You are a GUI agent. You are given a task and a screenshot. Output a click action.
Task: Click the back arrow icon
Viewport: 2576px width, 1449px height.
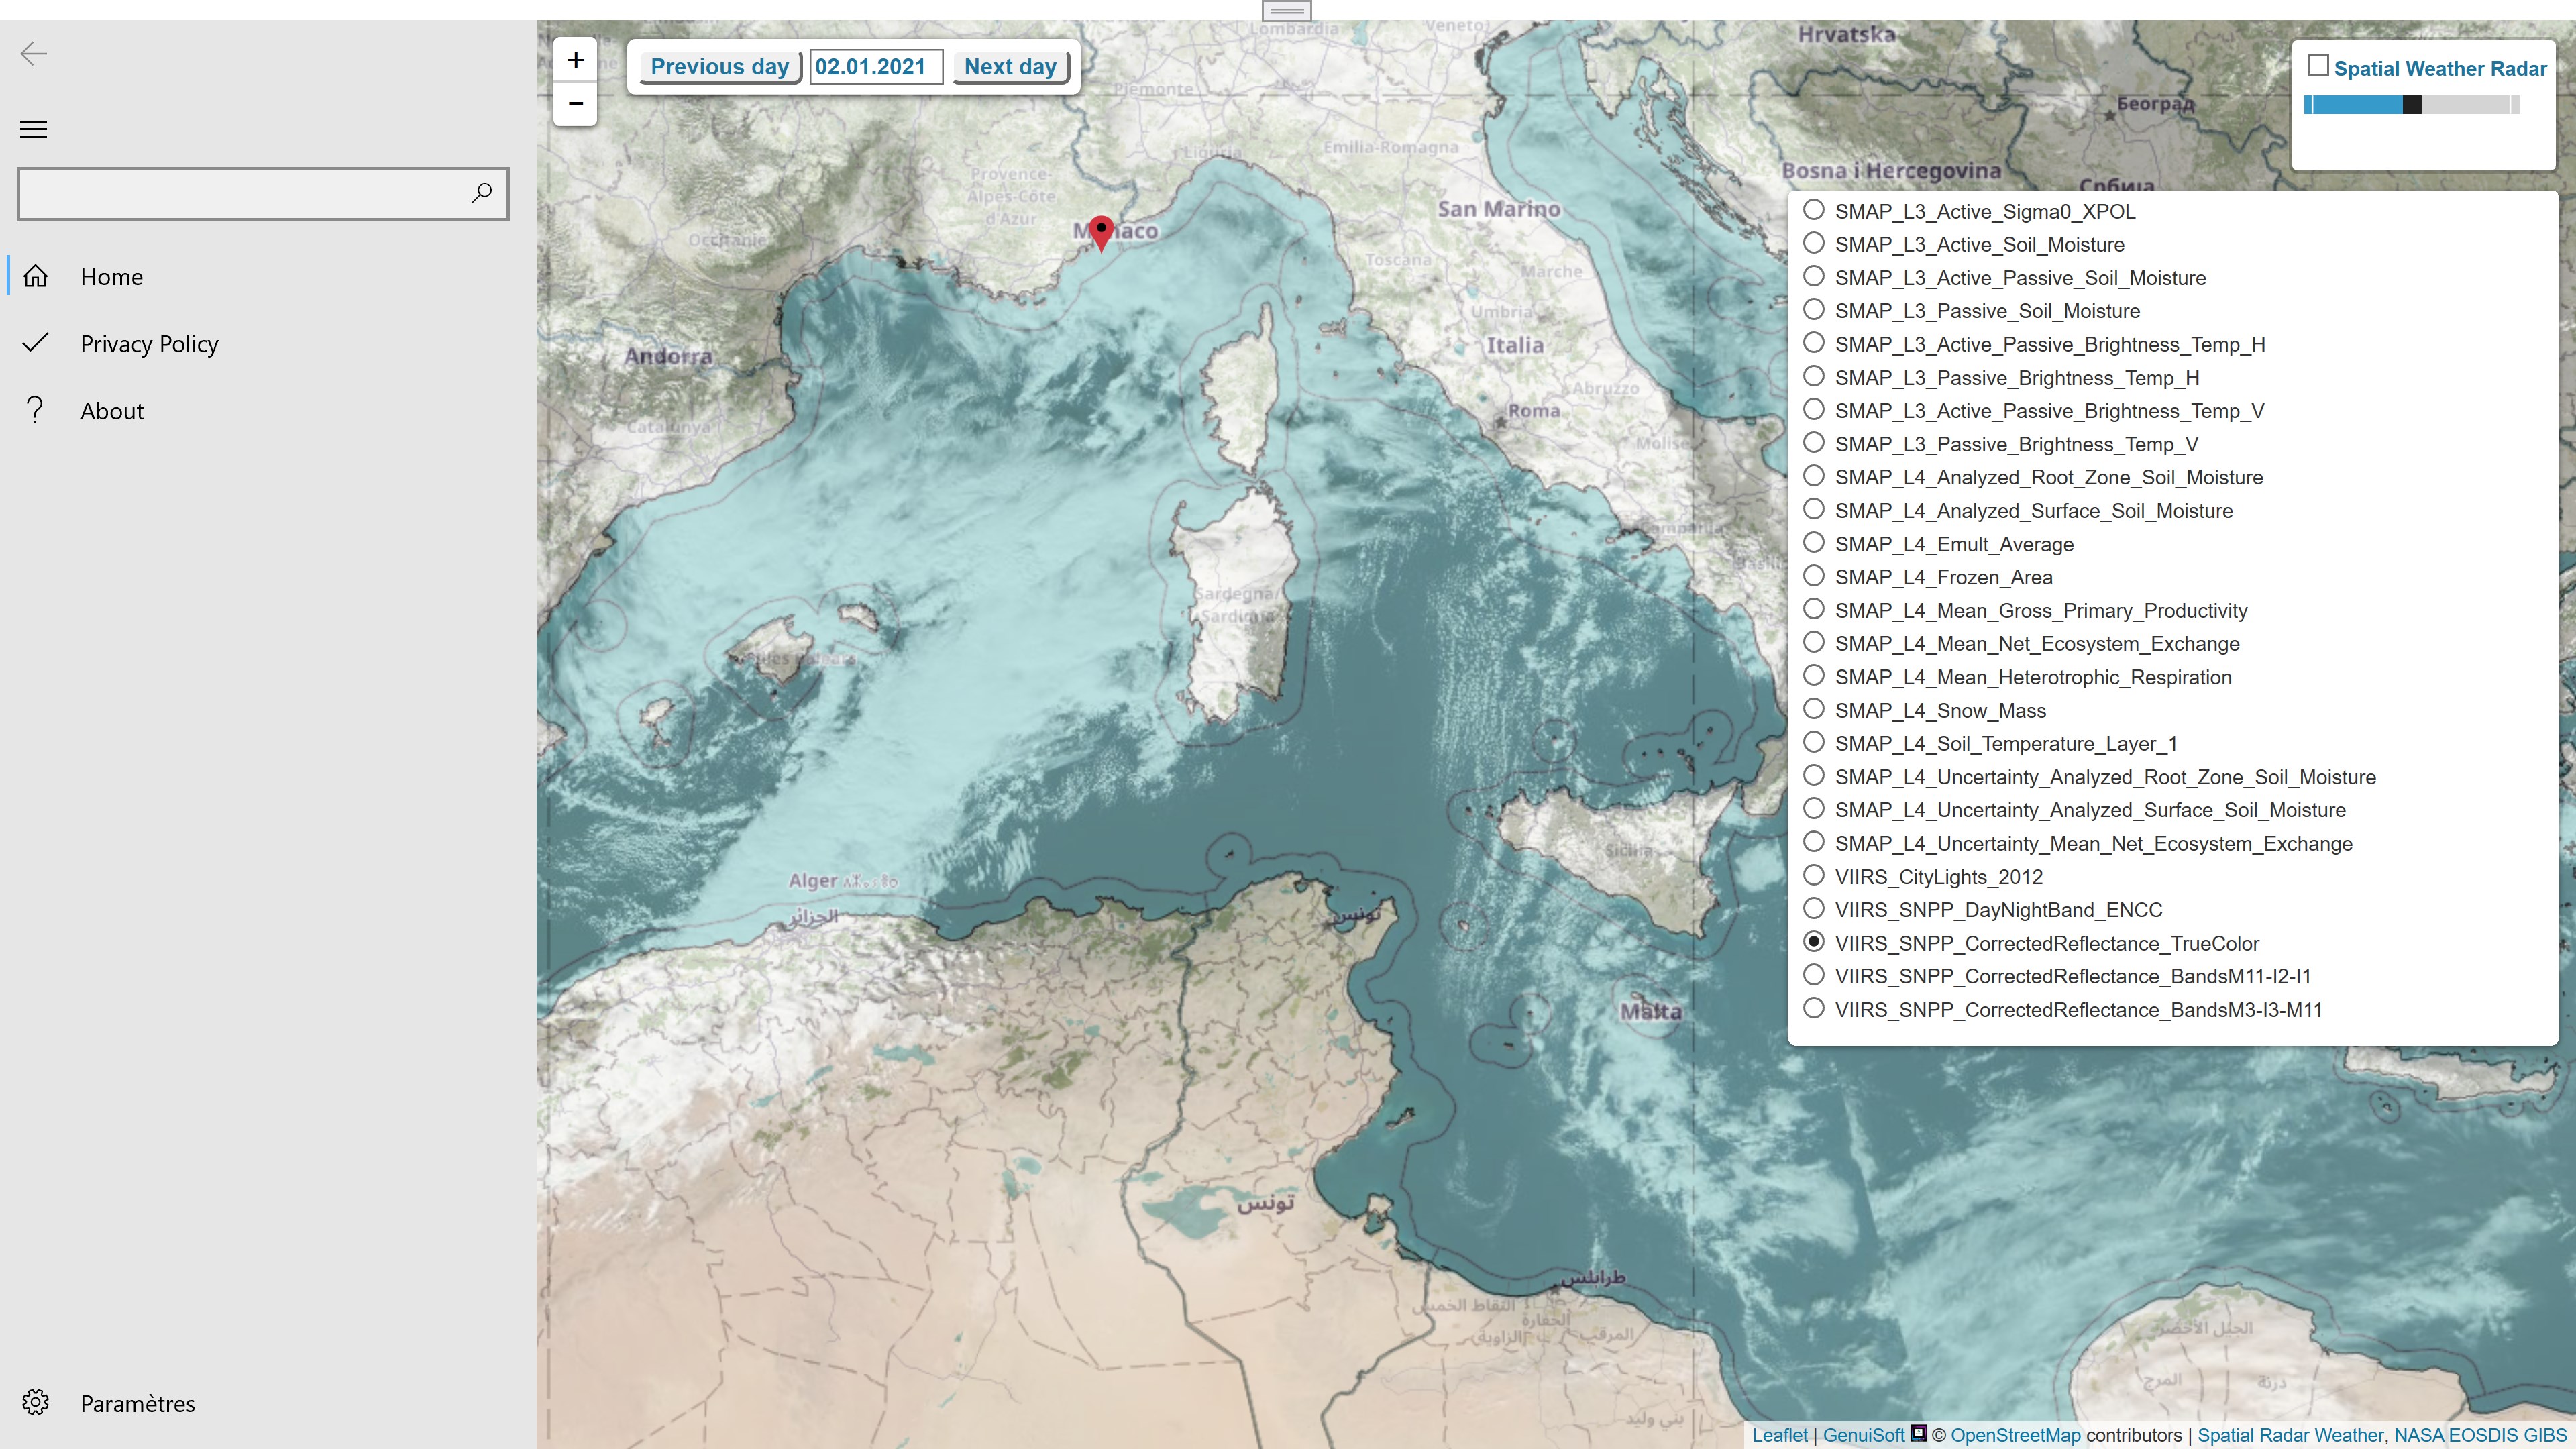(x=34, y=54)
